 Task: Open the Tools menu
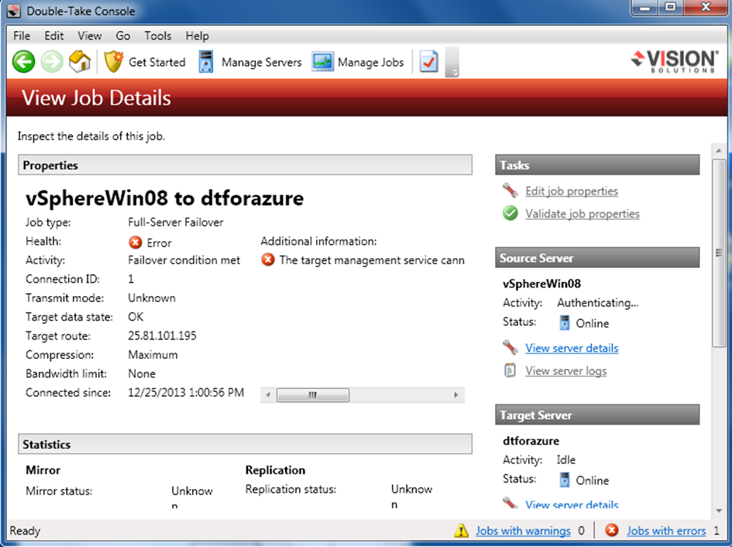[x=158, y=36]
